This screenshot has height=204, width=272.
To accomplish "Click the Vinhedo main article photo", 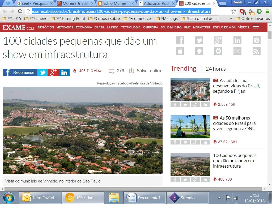I will (83, 130).
